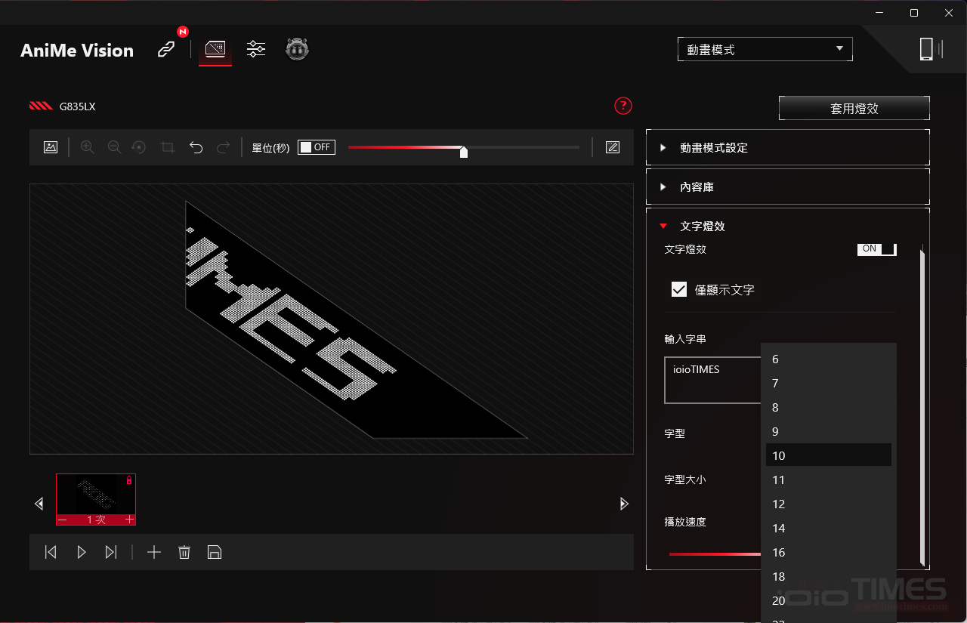
Task: Choose font size 16 from list
Action: [x=829, y=553]
